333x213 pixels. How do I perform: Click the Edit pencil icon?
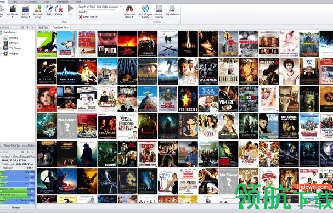click(x=49, y=9)
